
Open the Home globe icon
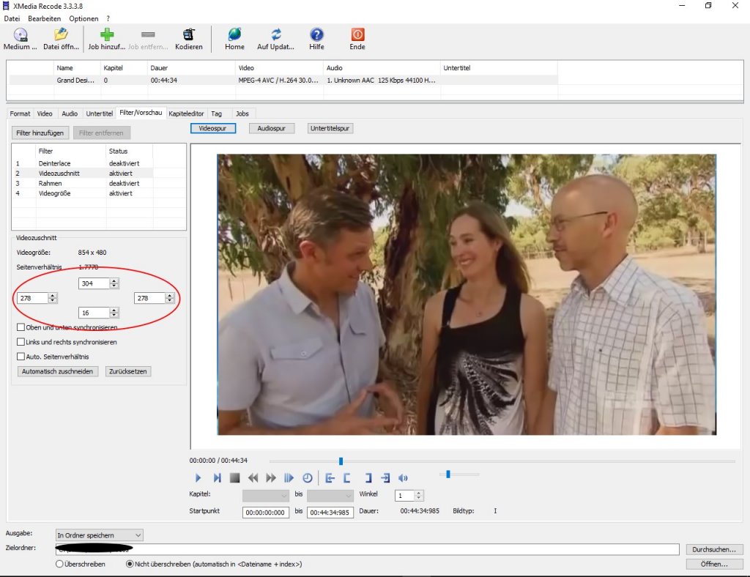tap(234, 34)
